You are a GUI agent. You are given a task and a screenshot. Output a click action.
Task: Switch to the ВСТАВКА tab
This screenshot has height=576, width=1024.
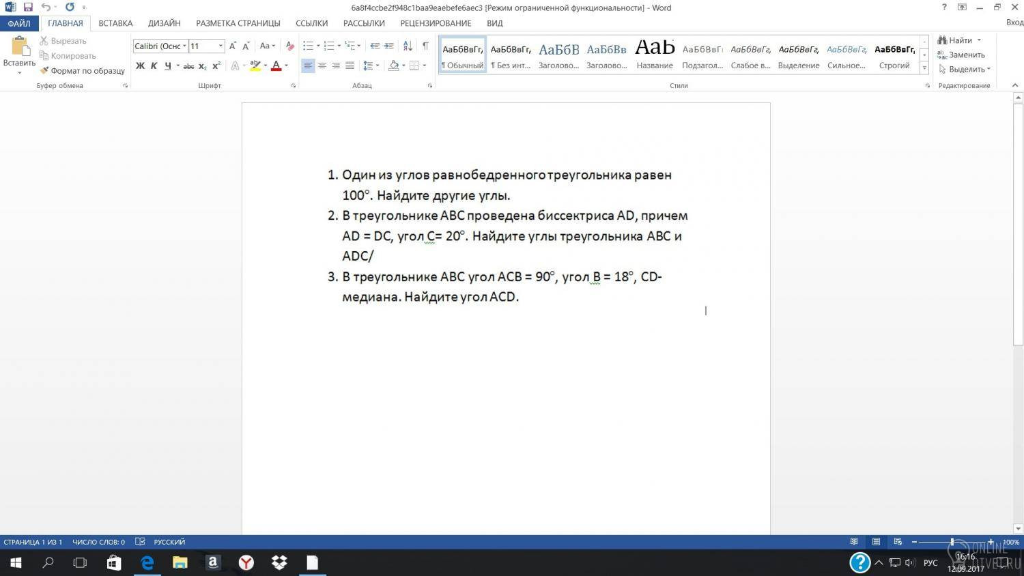(x=115, y=23)
